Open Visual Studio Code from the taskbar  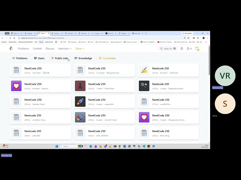point(144,146)
